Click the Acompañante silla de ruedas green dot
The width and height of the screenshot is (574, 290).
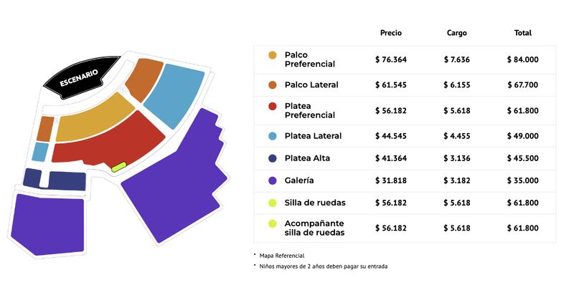(x=273, y=223)
